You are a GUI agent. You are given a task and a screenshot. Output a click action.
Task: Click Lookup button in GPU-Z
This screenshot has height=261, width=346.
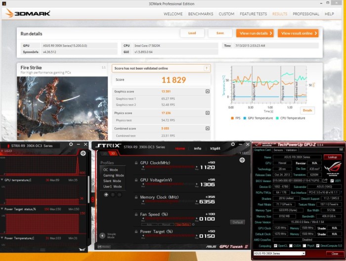pyautogui.click(x=332, y=157)
